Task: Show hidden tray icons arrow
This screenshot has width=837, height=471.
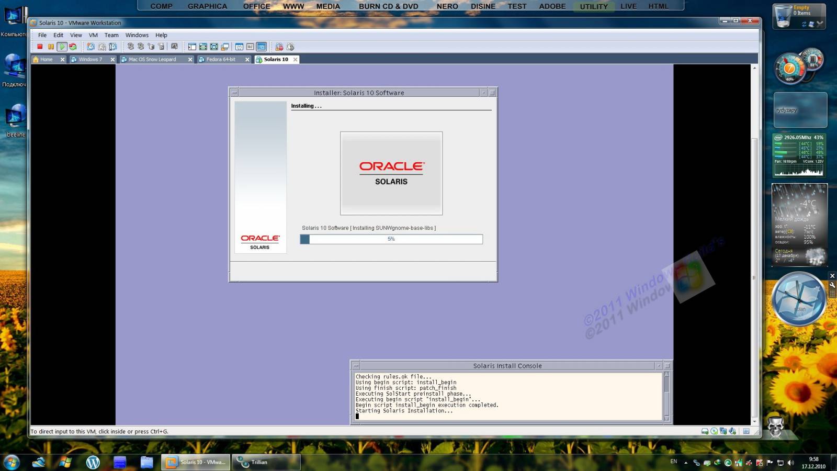Action: pos(686,463)
